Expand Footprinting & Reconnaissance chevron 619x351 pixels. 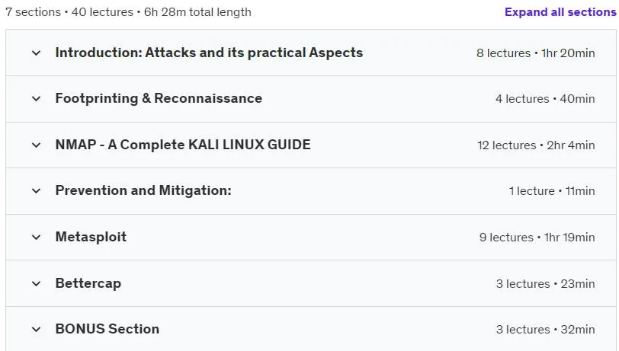(36, 98)
